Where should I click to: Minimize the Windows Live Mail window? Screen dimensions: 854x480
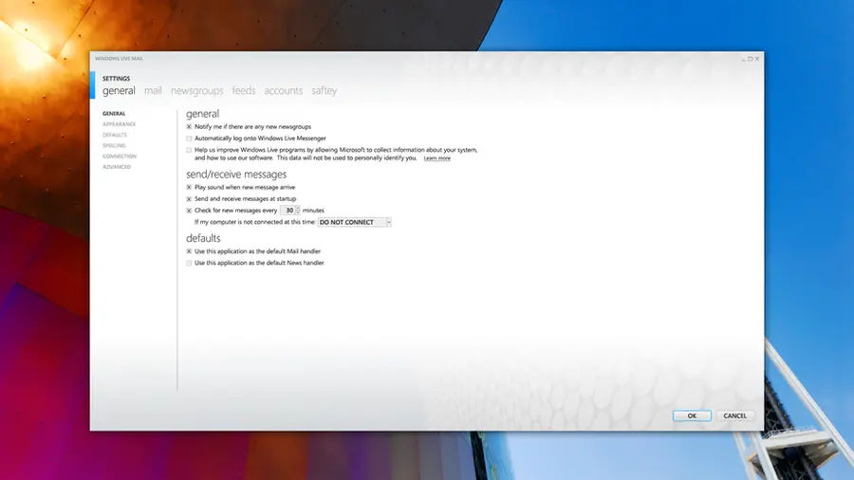[743, 60]
